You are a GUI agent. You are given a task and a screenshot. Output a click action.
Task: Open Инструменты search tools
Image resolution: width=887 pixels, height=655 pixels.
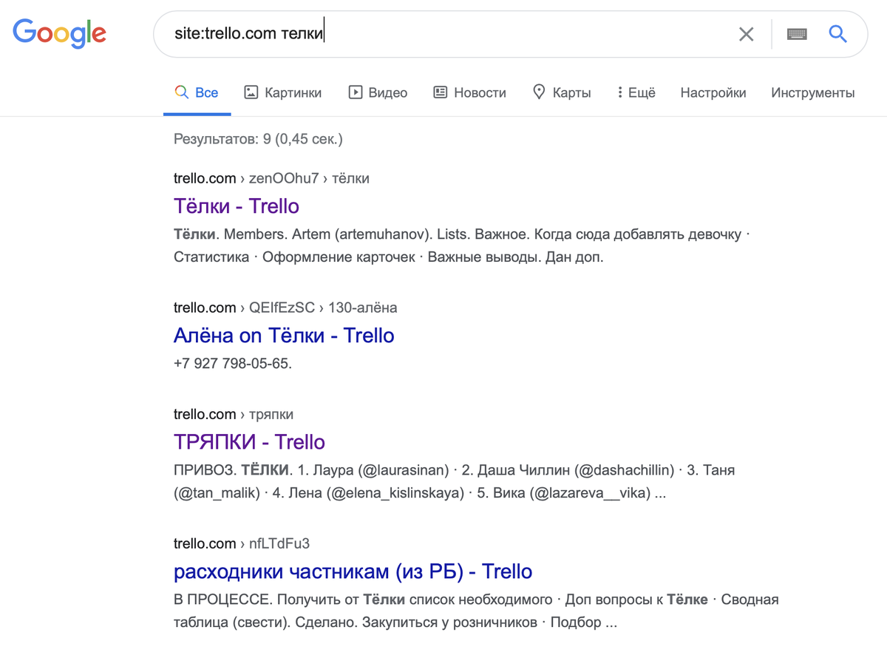click(x=812, y=92)
